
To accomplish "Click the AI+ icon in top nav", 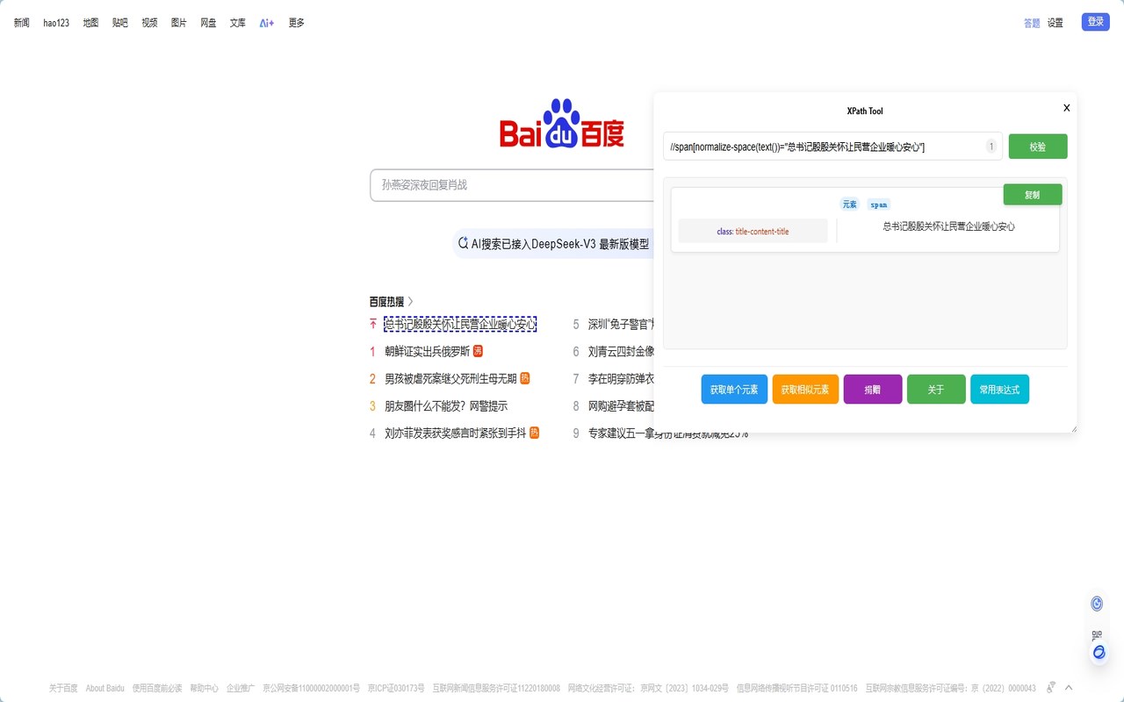I will (x=267, y=23).
